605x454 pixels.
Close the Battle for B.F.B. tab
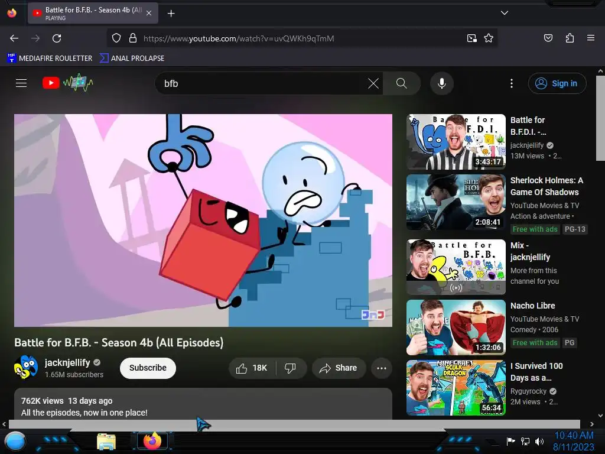[149, 13]
